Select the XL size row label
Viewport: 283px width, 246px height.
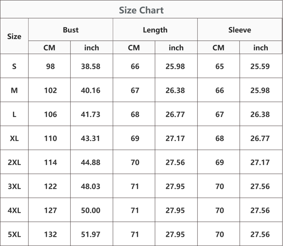(x=14, y=138)
